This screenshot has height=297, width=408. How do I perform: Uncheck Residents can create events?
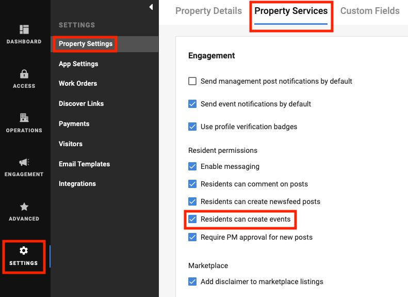(192, 219)
